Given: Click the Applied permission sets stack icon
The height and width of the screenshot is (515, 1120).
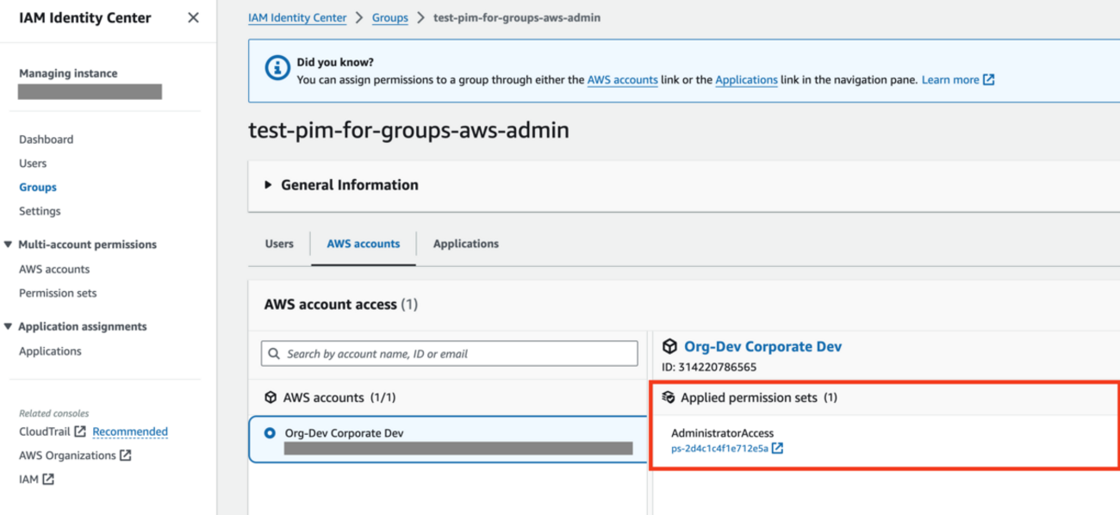Looking at the screenshot, I should tap(668, 398).
